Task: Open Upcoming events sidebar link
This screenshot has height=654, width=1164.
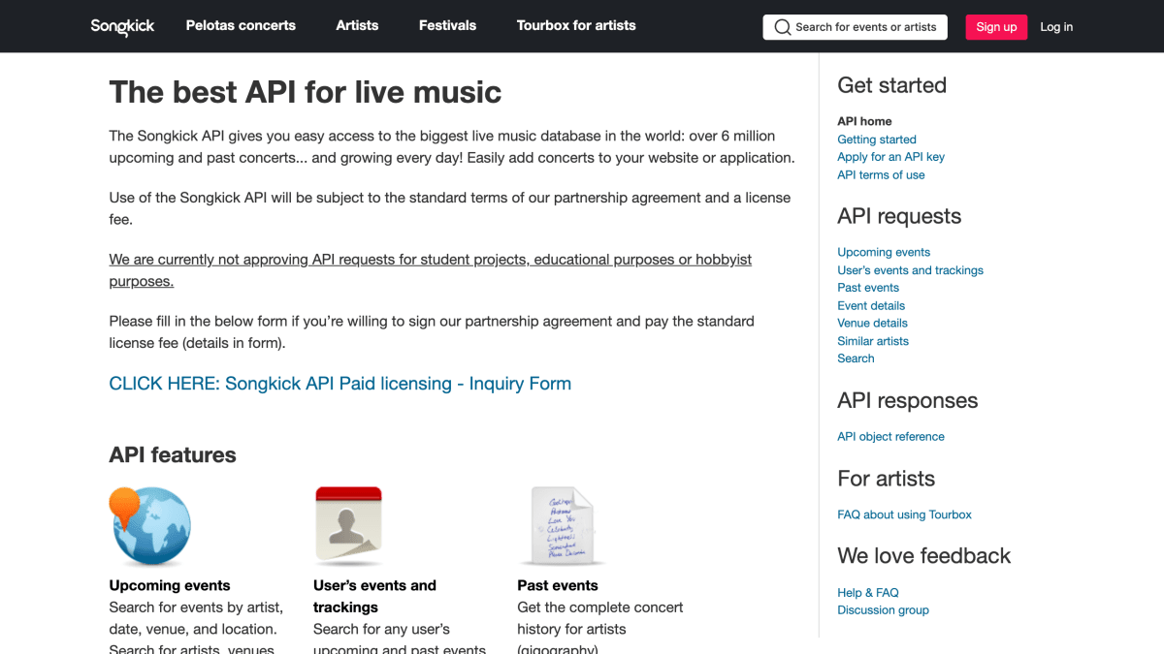Action: click(884, 252)
